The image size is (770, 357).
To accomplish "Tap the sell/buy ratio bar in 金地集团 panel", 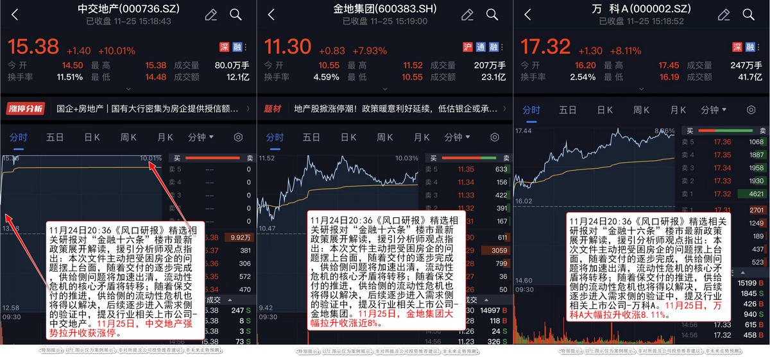I will [468, 158].
